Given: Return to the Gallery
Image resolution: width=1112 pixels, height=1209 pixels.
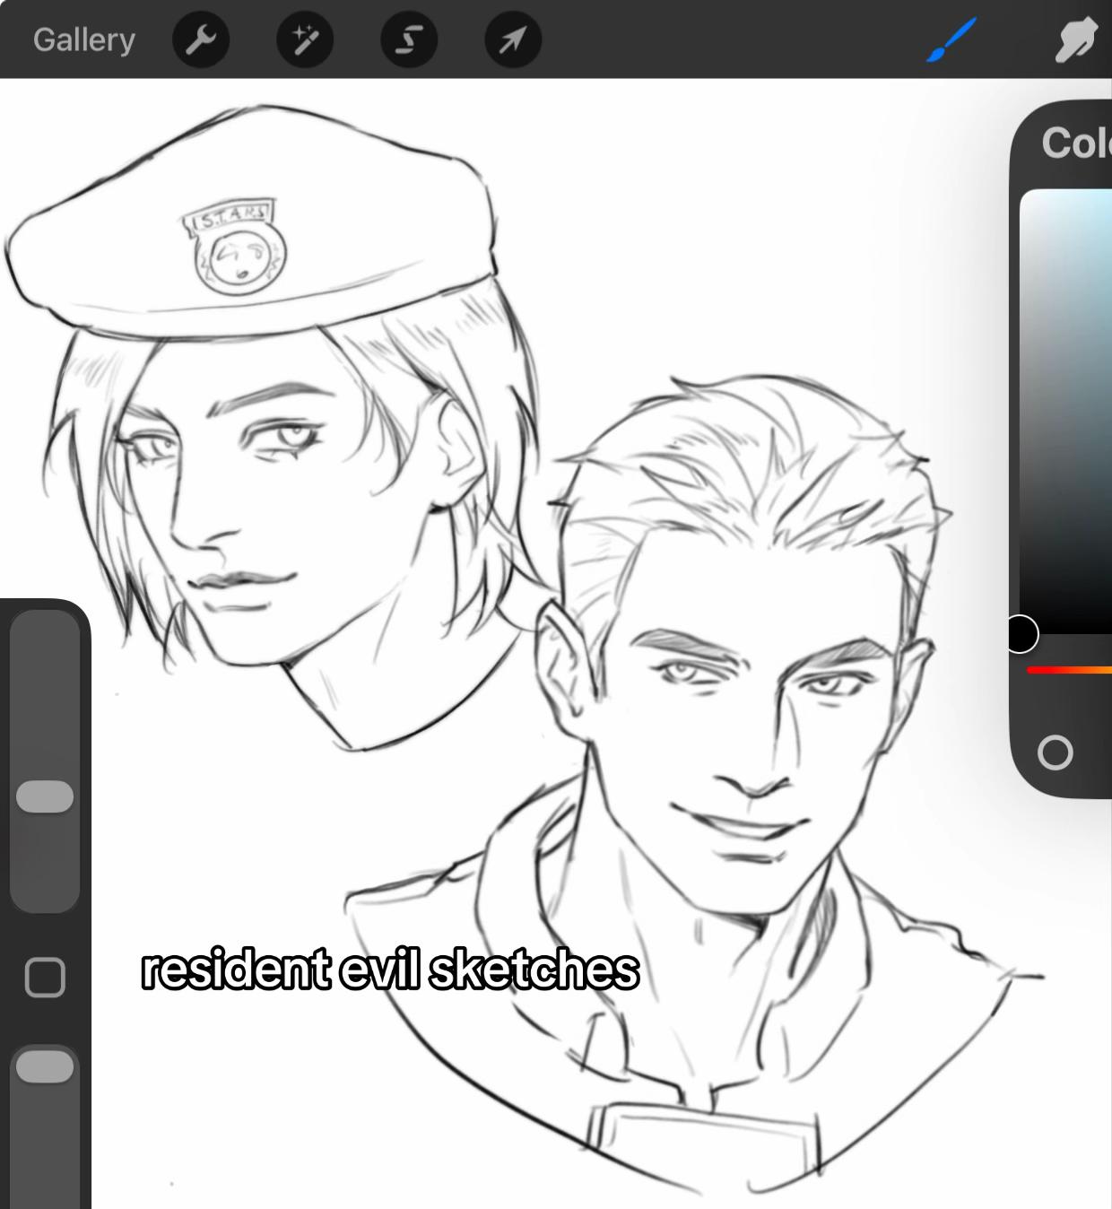Looking at the screenshot, I should pyautogui.click(x=84, y=39).
